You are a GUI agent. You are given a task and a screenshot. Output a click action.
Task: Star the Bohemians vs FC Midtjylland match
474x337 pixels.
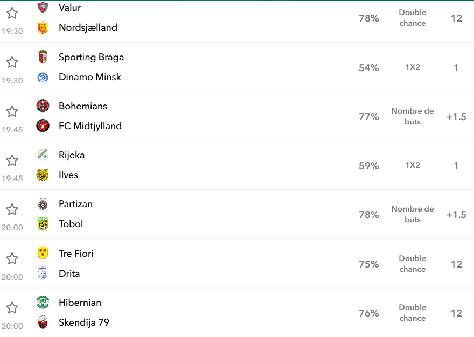(12, 111)
